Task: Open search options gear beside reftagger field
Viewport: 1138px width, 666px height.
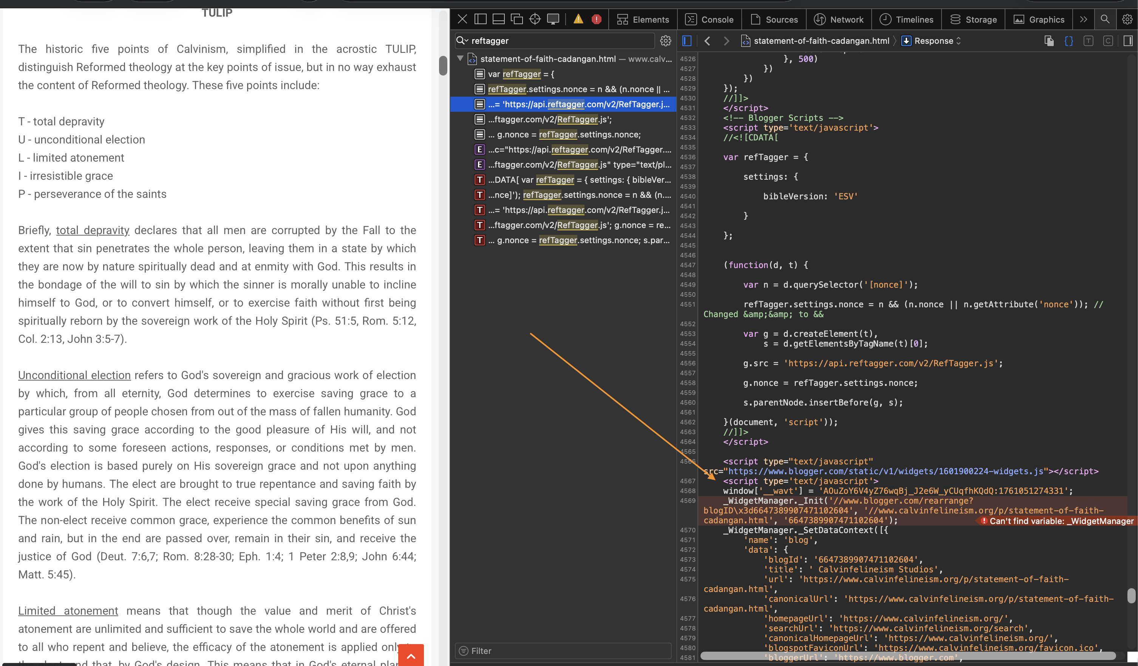Action: [665, 41]
